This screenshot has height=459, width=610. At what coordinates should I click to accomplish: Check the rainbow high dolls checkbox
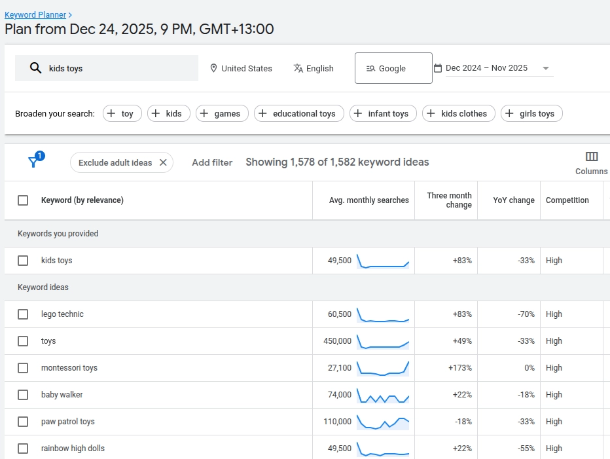[x=23, y=449]
